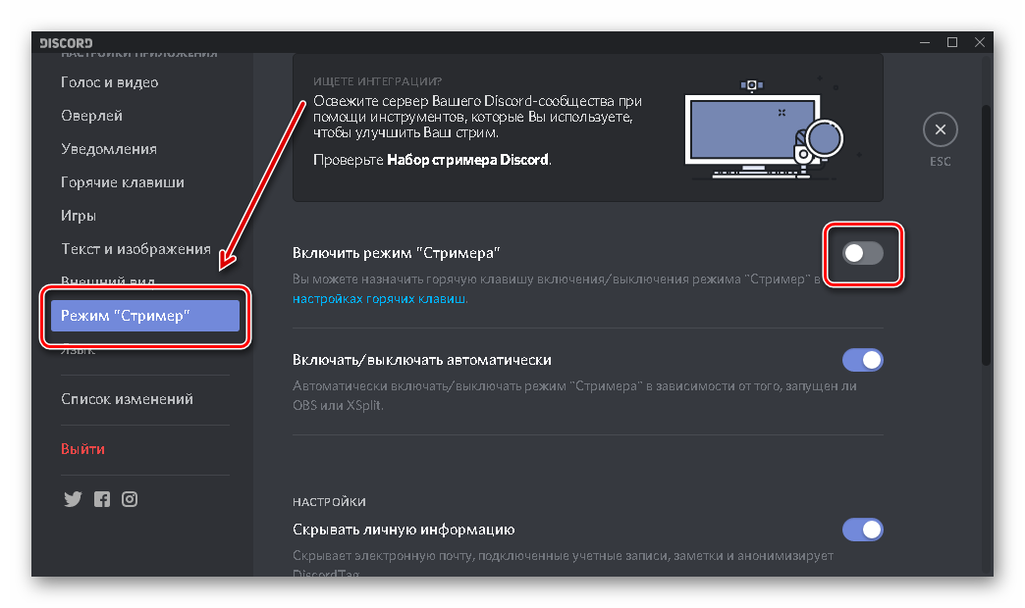This screenshot has width=1025, height=608.
Task: Open Голос и видео settings
Action: [110, 82]
